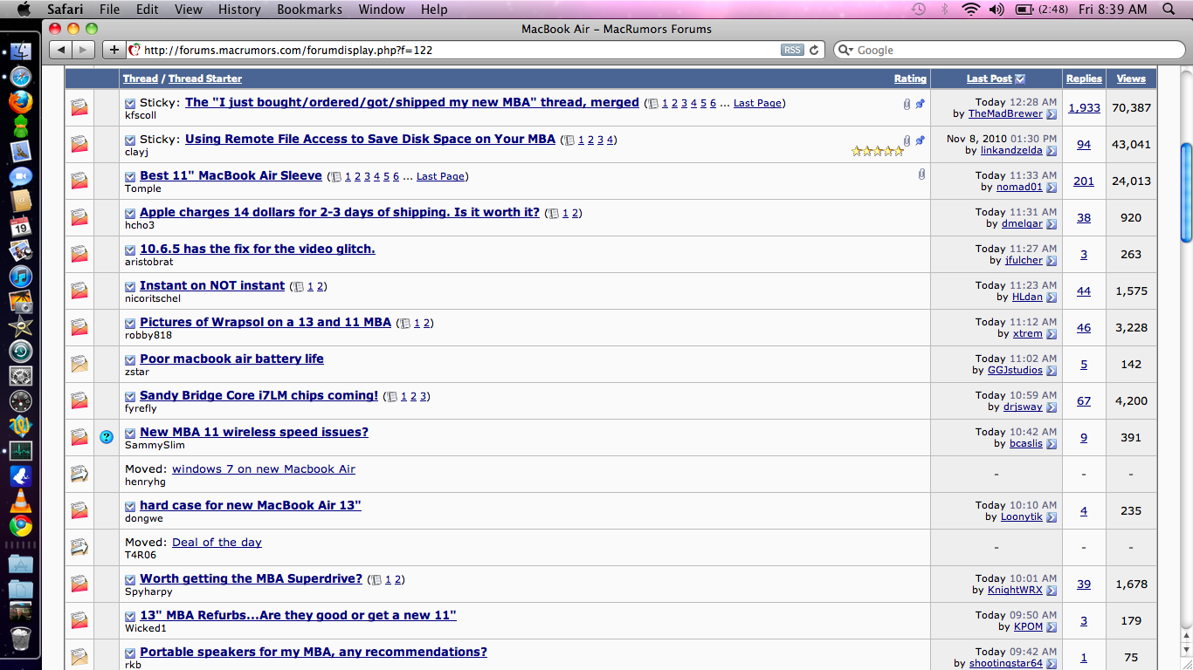Click Safari forward navigation arrow
The image size is (1193, 670).
[x=83, y=50]
